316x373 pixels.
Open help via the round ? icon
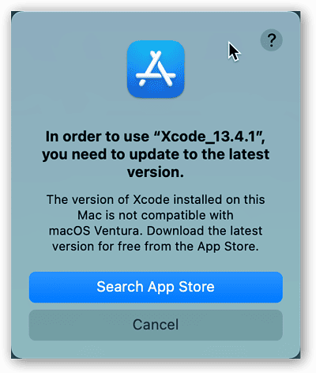point(271,40)
